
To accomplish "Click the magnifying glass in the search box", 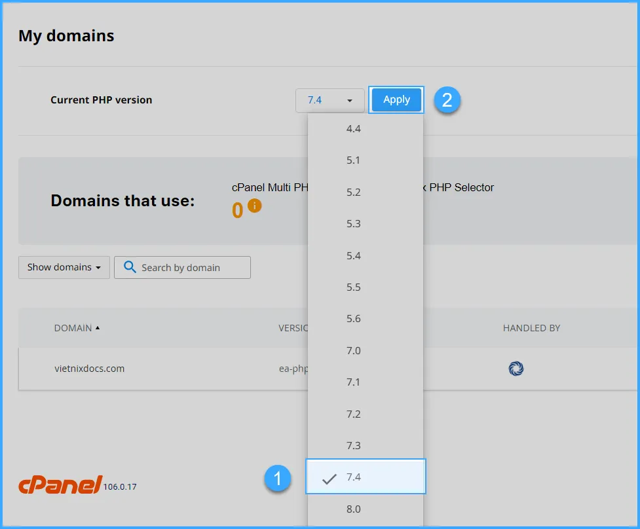I will click(x=128, y=267).
